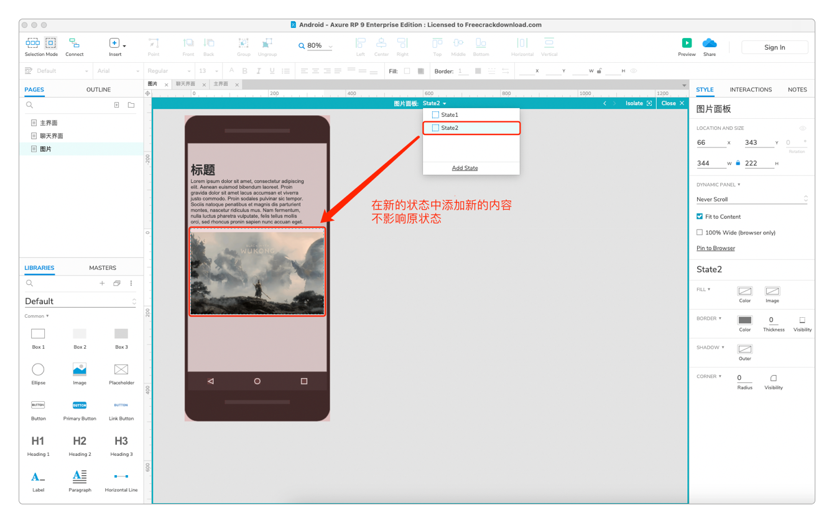The height and width of the screenshot is (523, 834).
Task: Click the Share cloud icon
Action: pyautogui.click(x=710, y=43)
